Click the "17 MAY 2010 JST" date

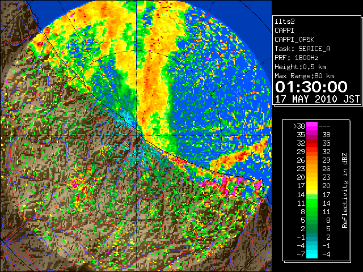[x=317, y=99]
